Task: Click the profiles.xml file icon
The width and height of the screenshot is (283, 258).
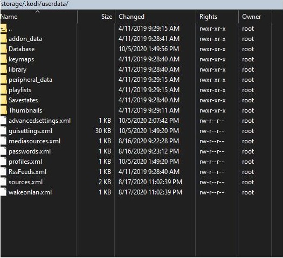Action: click(3, 162)
